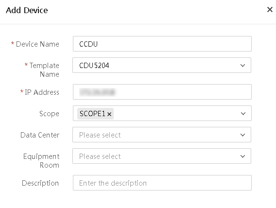The height and width of the screenshot is (208, 276).
Task: Click the Template Name chevron arrow
Action: tap(242, 66)
